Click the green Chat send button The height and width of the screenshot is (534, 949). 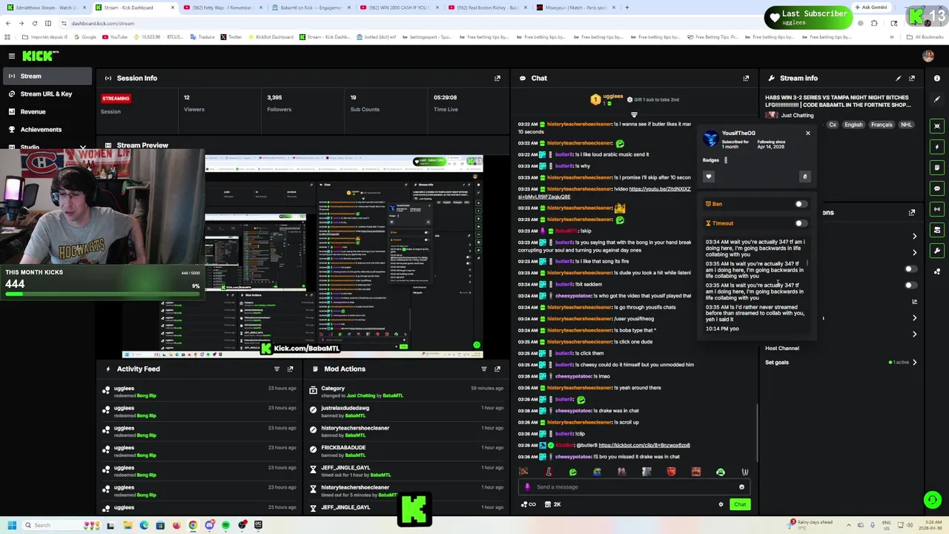(740, 504)
